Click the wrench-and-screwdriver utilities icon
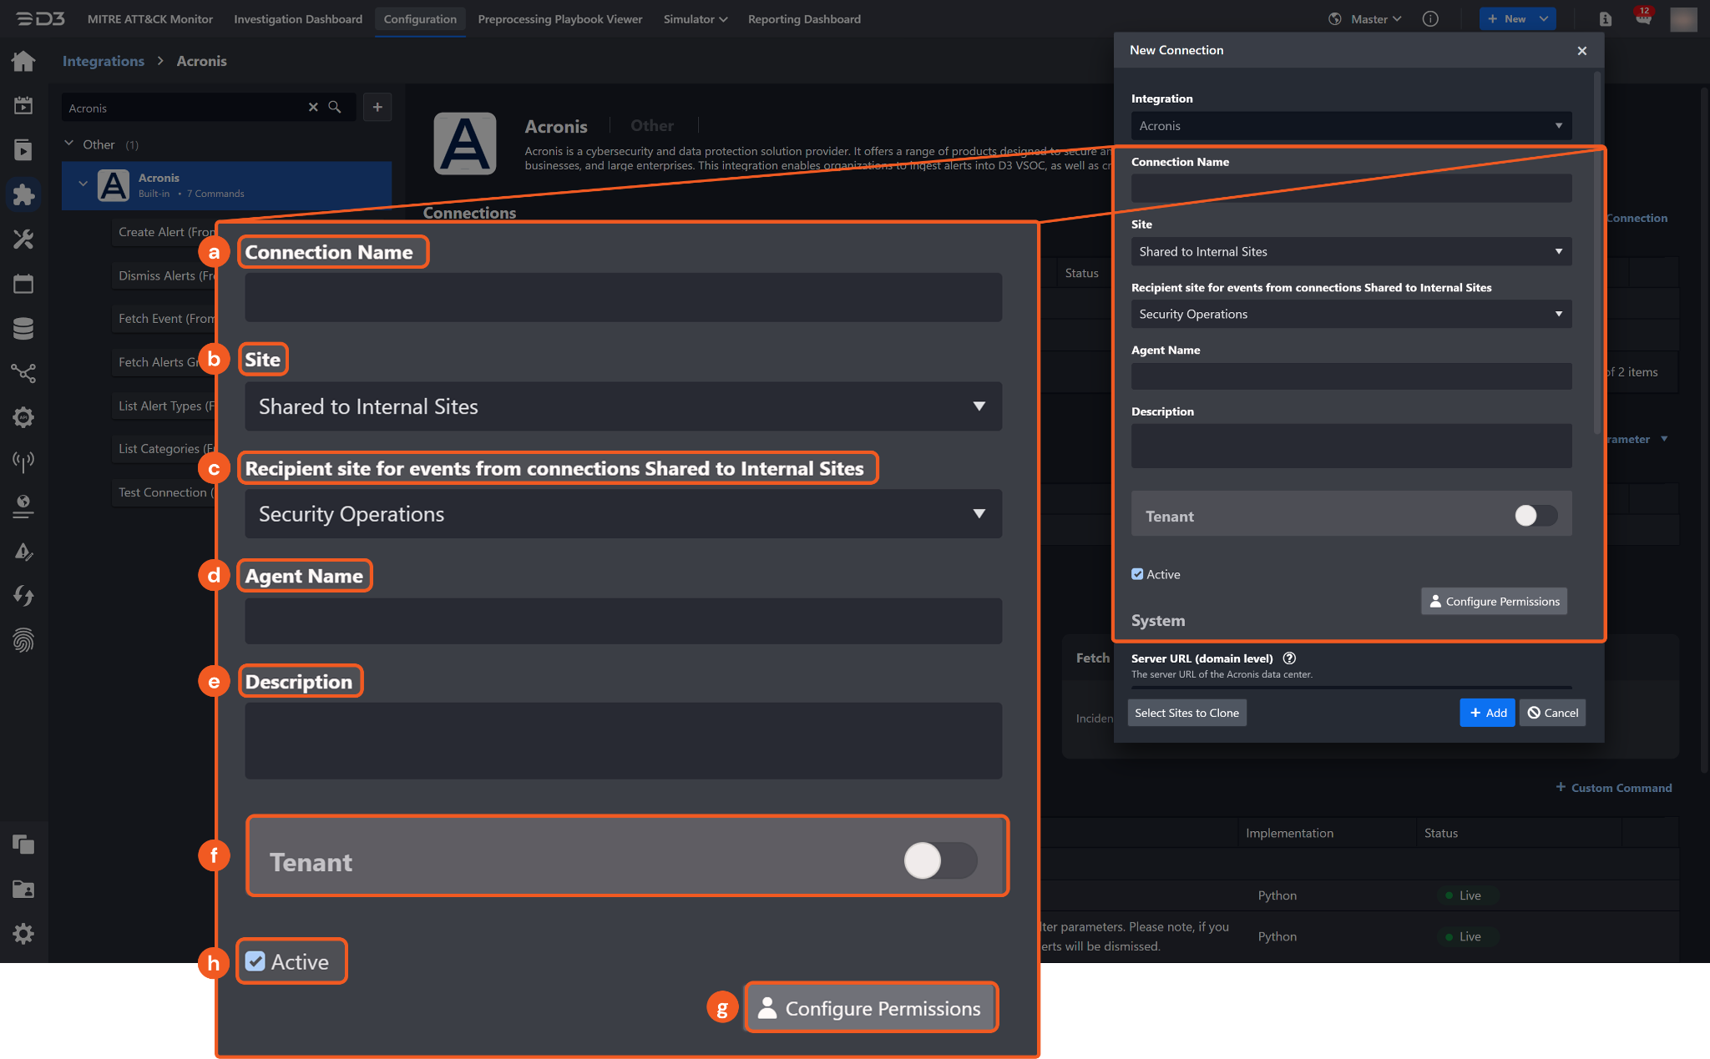The width and height of the screenshot is (1710, 1059). (23, 240)
